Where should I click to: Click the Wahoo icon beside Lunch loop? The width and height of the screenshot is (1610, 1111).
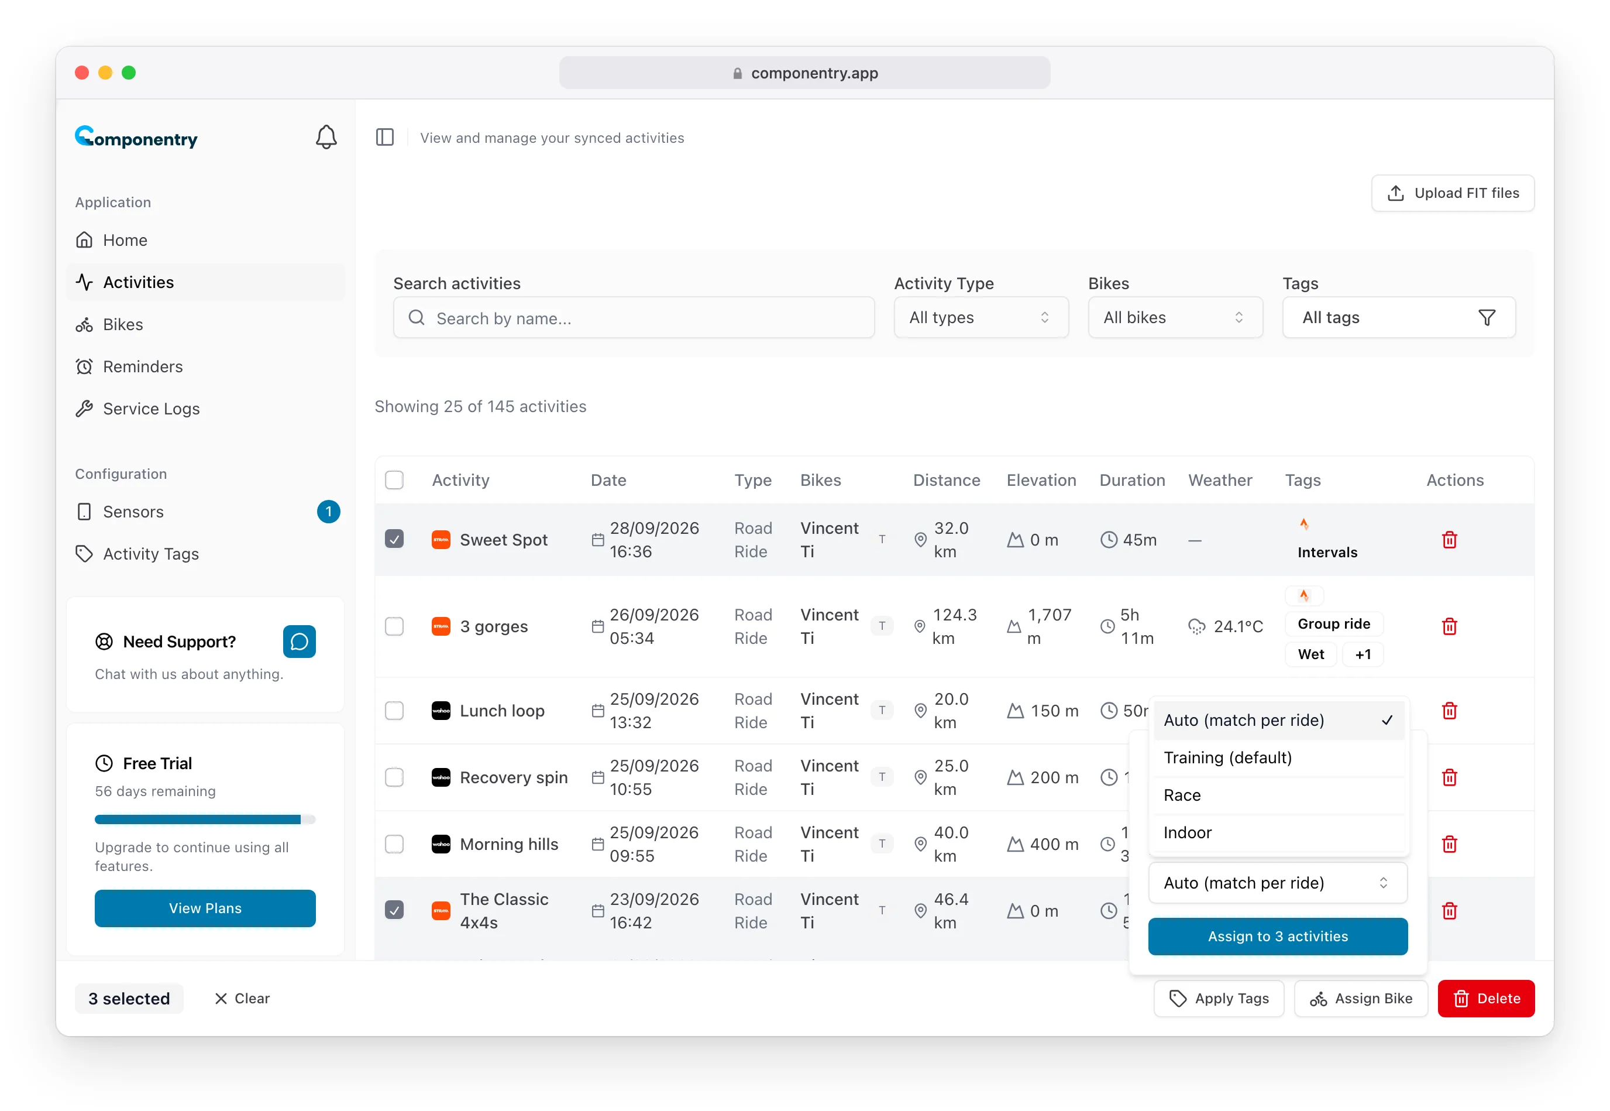[x=441, y=711]
